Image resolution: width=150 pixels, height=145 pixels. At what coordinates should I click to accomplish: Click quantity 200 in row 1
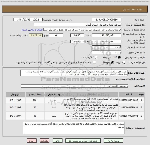click(35, 100)
